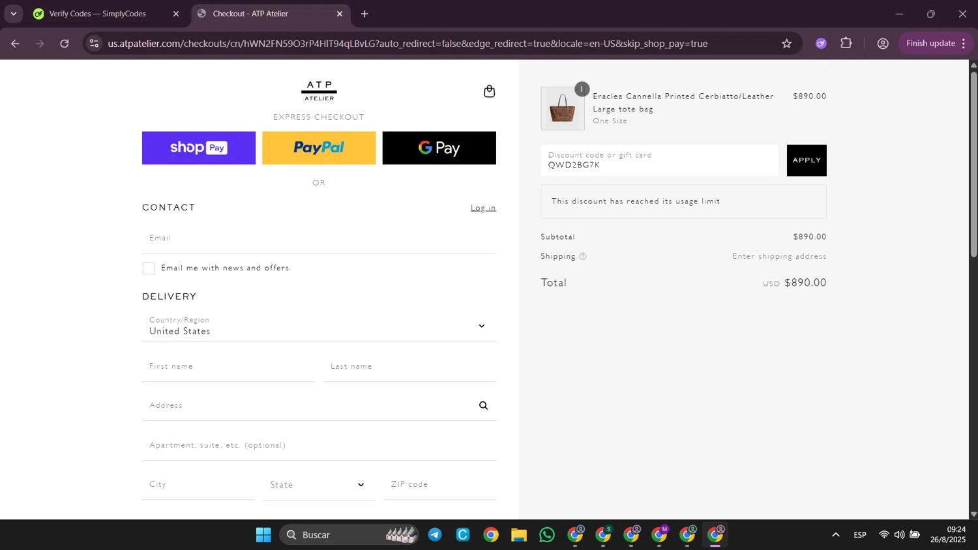Viewport: 978px width, 550px height.
Task: Focus the First name field
Action: [x=228, y=366]
